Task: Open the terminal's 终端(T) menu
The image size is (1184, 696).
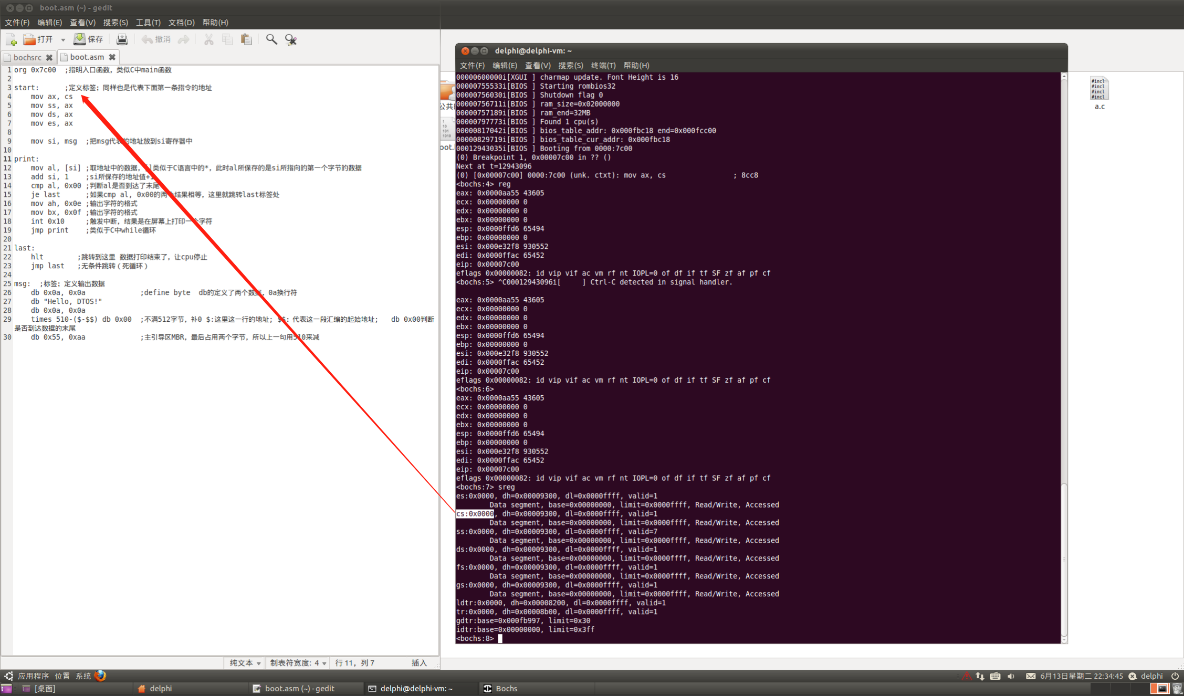Action: 603,66
